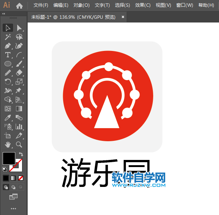Select the Magic Wand tool

point(8,37)
